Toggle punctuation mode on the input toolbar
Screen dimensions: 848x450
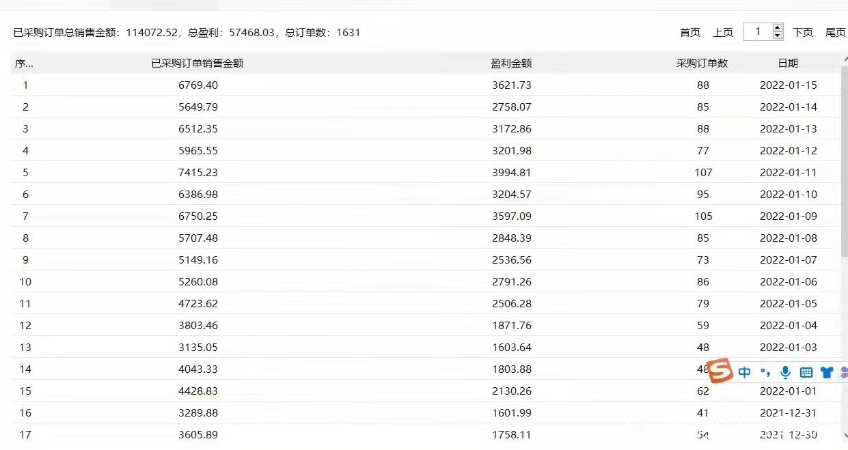(765, 372)
